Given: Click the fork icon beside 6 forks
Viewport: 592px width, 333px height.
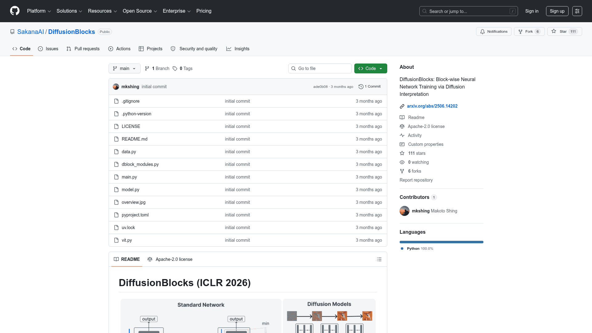Looking at the screenshot, I should (402, 171).
